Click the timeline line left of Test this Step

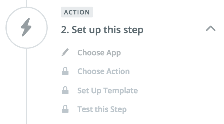(x=27, y=109)
